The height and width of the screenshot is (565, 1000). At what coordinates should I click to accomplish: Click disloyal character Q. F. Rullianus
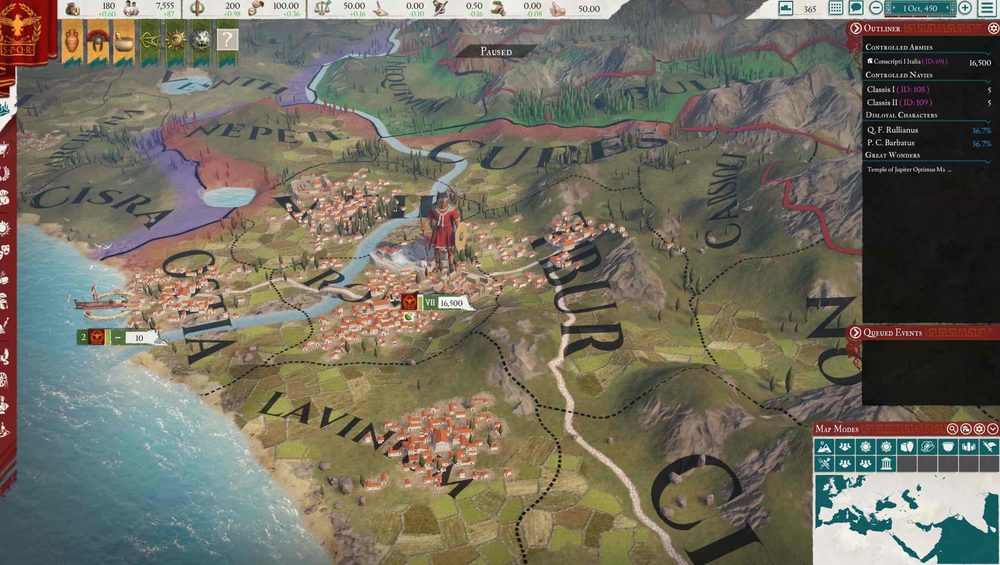click(x=893, y=130)
